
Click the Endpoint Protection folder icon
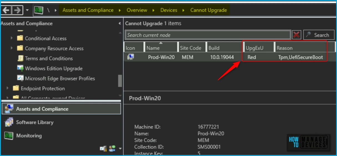tap(16, 88)
